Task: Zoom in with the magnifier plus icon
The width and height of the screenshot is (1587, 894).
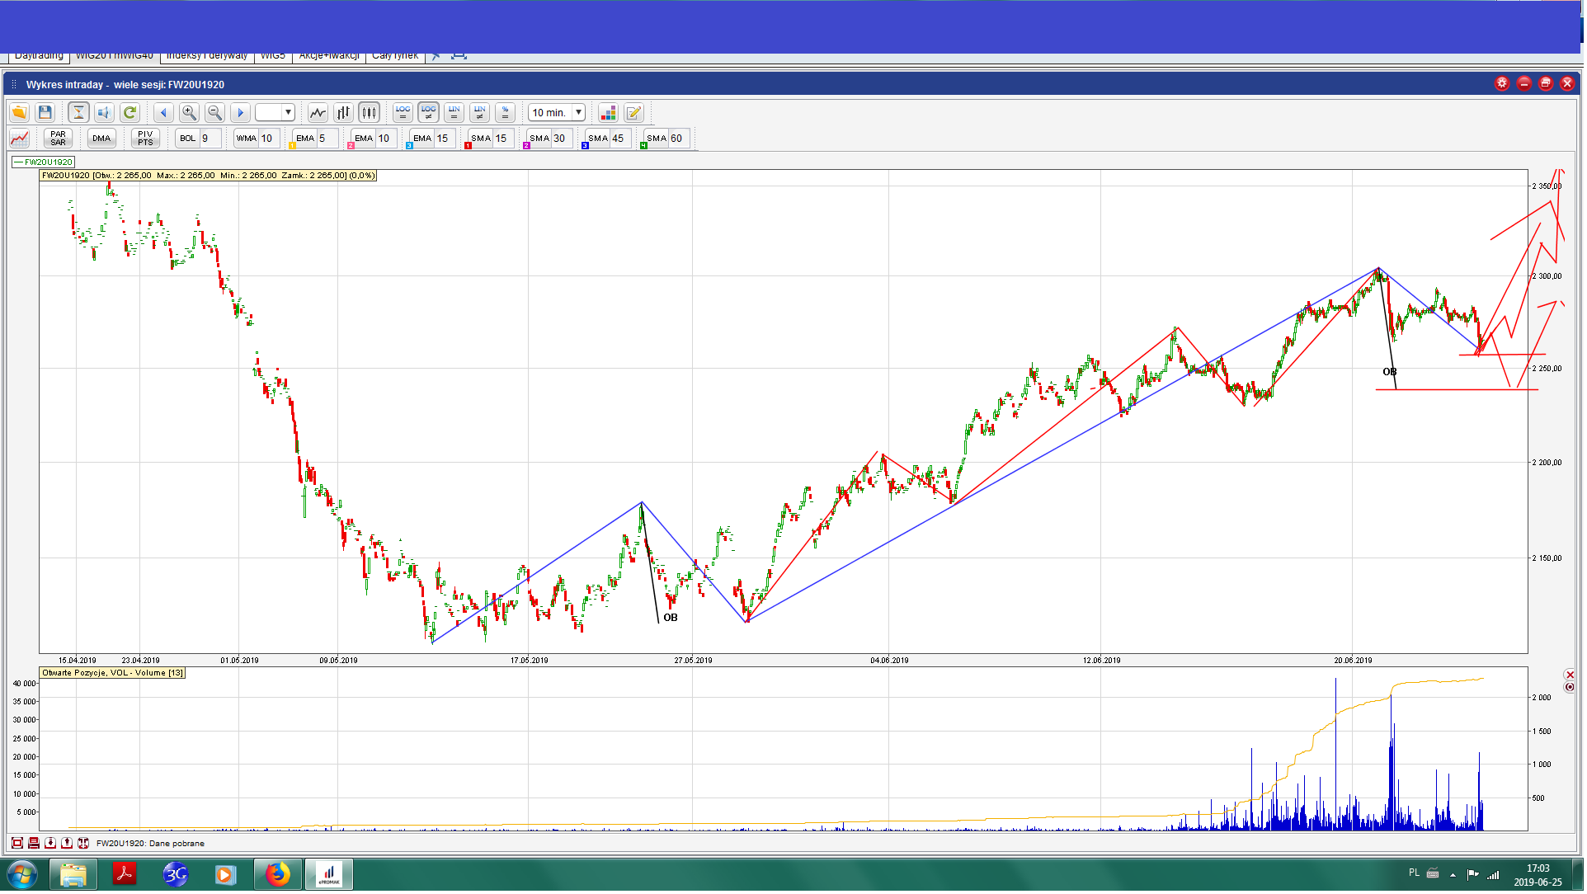Action: (x=189, y=113)
